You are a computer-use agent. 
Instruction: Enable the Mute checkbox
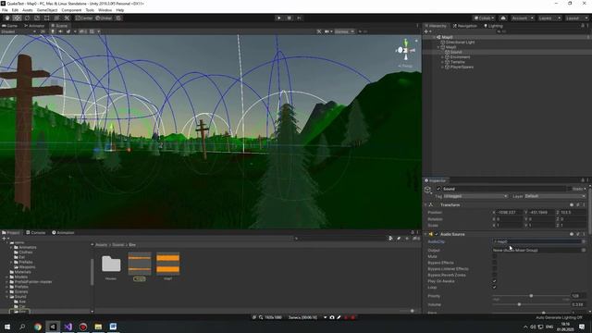click(x=495, y=257)
